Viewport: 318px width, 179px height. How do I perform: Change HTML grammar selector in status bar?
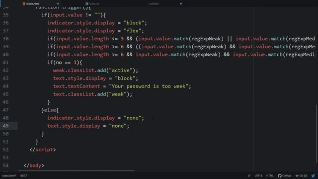point(270,176)
